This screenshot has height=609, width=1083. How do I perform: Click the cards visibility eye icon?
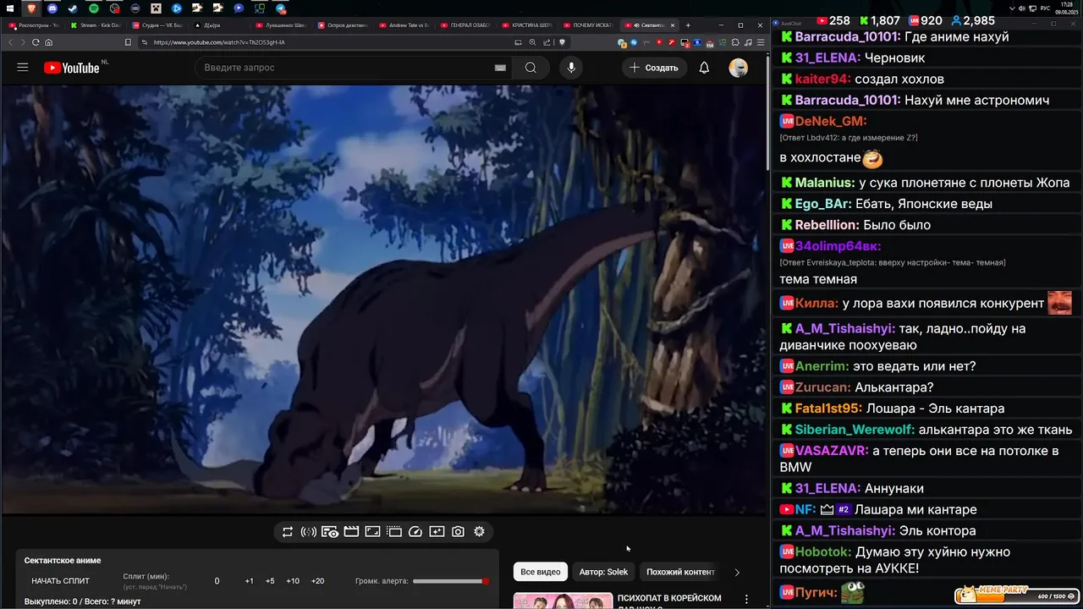[x=330, y=532]
